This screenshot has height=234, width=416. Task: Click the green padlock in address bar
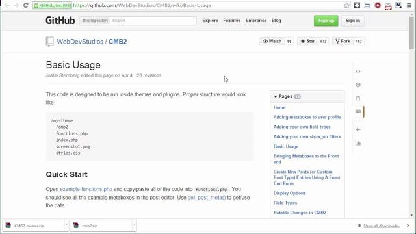click(36, 5)
